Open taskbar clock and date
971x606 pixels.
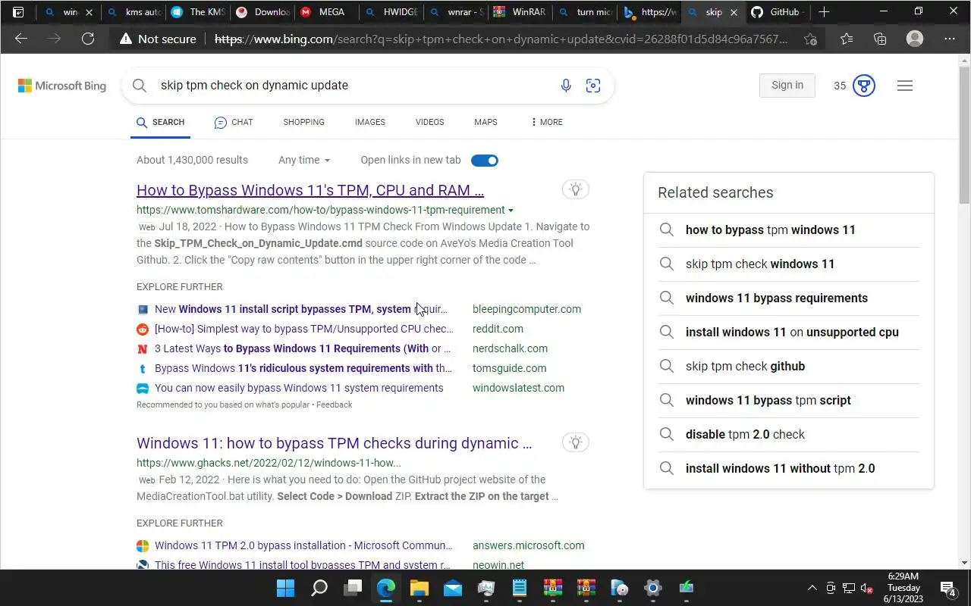pos(903,588)
